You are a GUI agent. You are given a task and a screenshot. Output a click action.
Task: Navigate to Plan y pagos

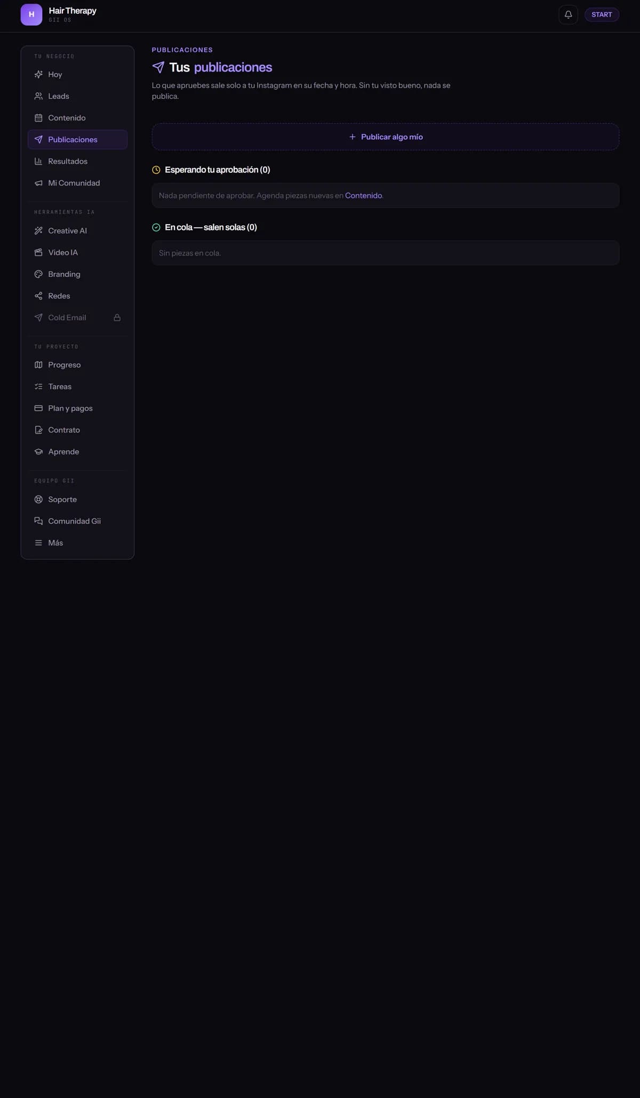(x=77, y=408)
